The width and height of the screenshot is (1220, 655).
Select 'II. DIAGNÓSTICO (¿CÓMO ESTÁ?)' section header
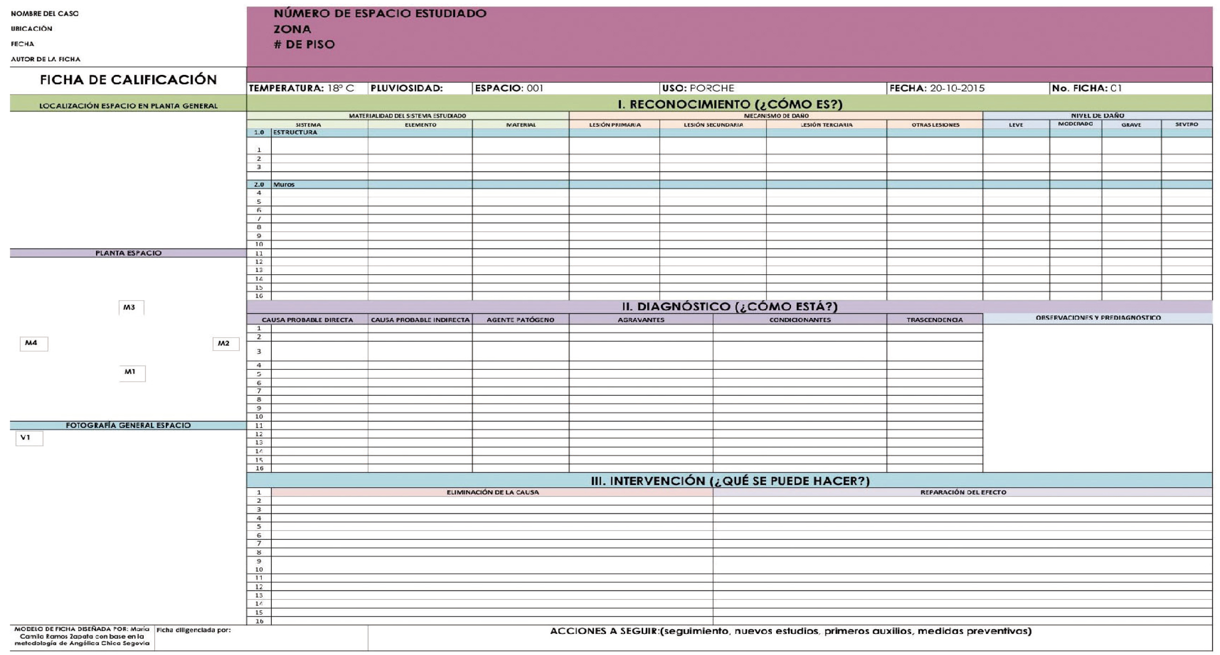(x=729, y=306)
